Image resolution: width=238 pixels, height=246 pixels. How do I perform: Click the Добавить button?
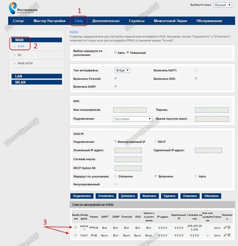coord(128,196)
